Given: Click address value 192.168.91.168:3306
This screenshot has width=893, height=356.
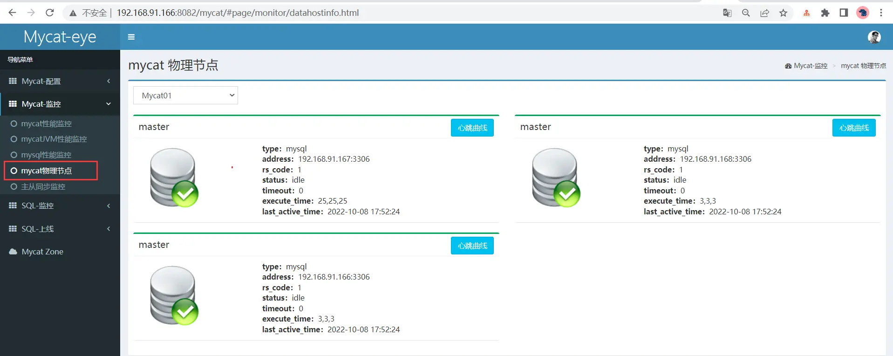Looking at the screenshot, I should (x=716, y=159).
